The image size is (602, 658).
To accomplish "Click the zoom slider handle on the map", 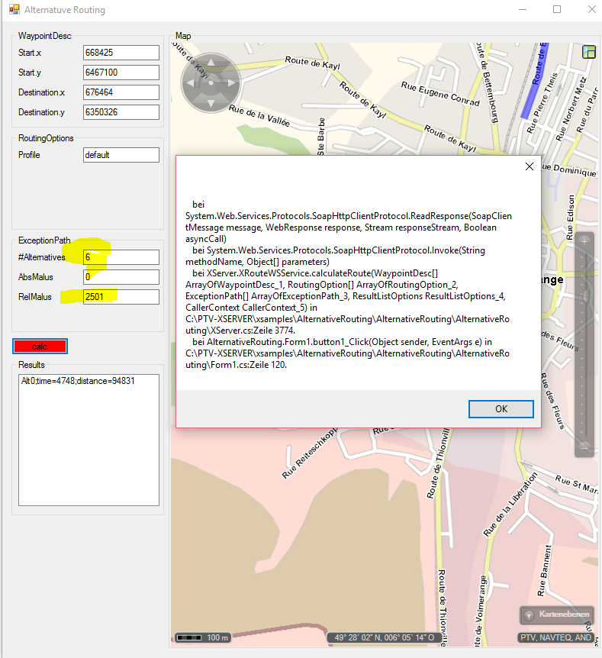I will click(584, 295).
